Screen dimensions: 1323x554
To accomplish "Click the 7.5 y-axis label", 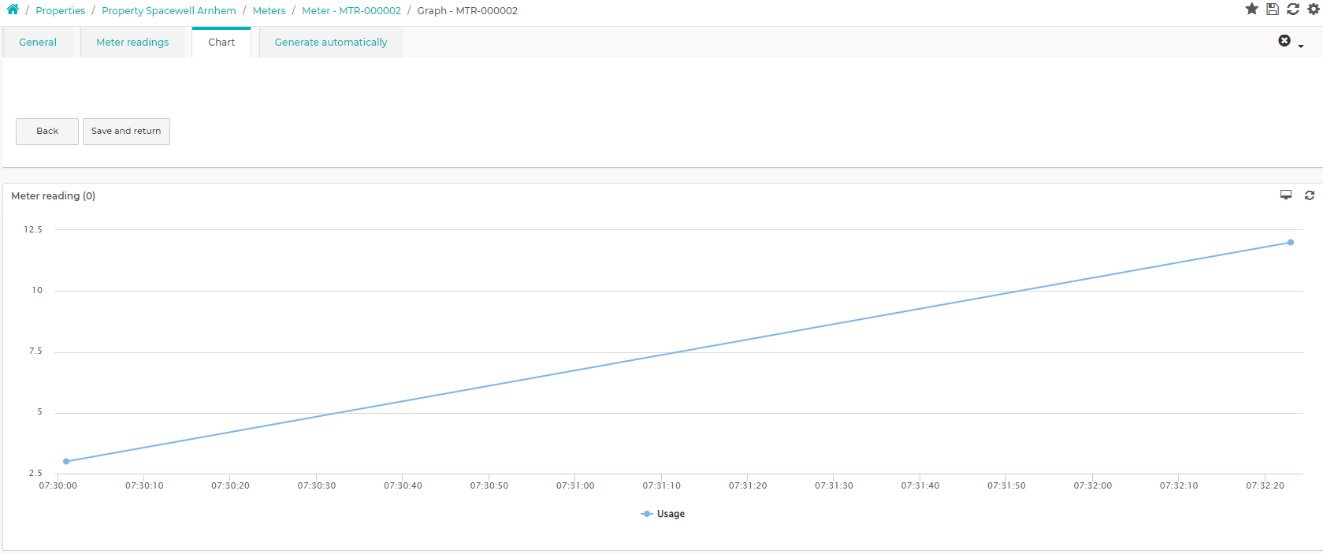I will click(x=35, y=351).
